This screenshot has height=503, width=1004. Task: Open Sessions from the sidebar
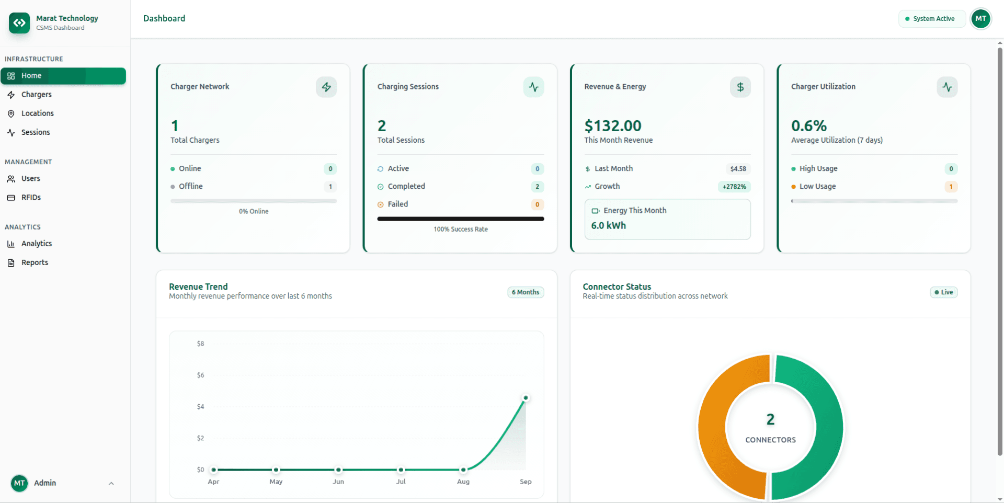tap(63, 132)
